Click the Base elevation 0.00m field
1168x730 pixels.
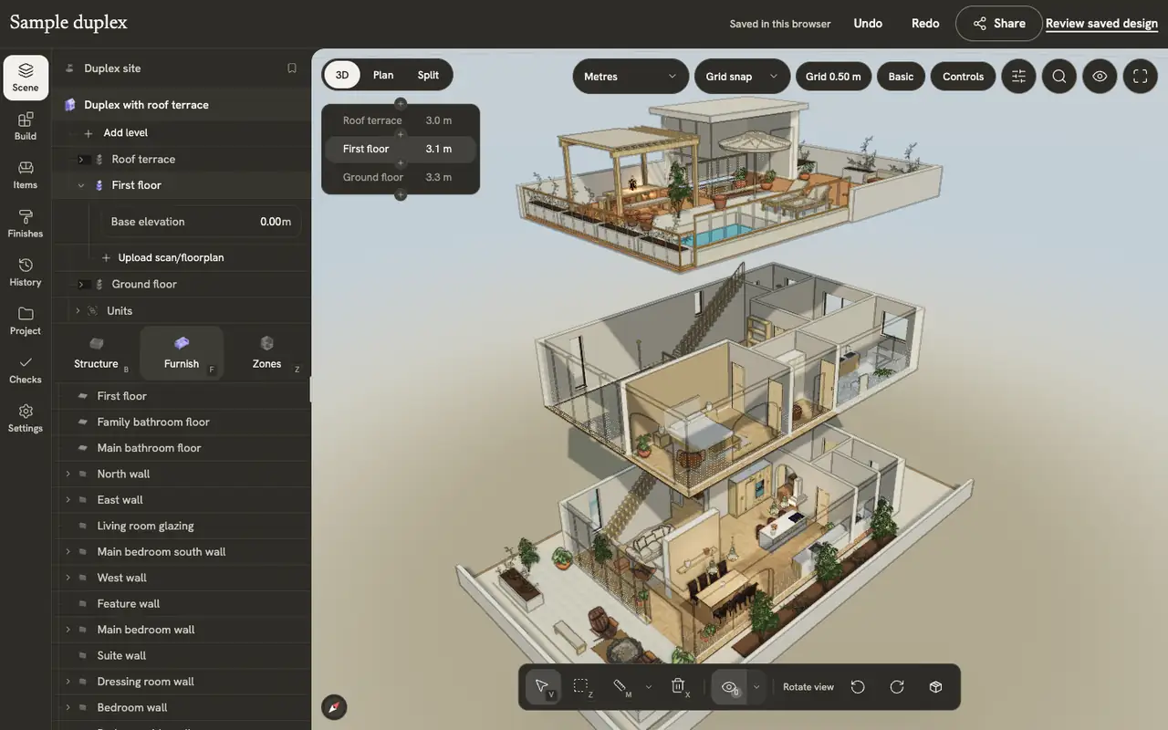(201, 222)
